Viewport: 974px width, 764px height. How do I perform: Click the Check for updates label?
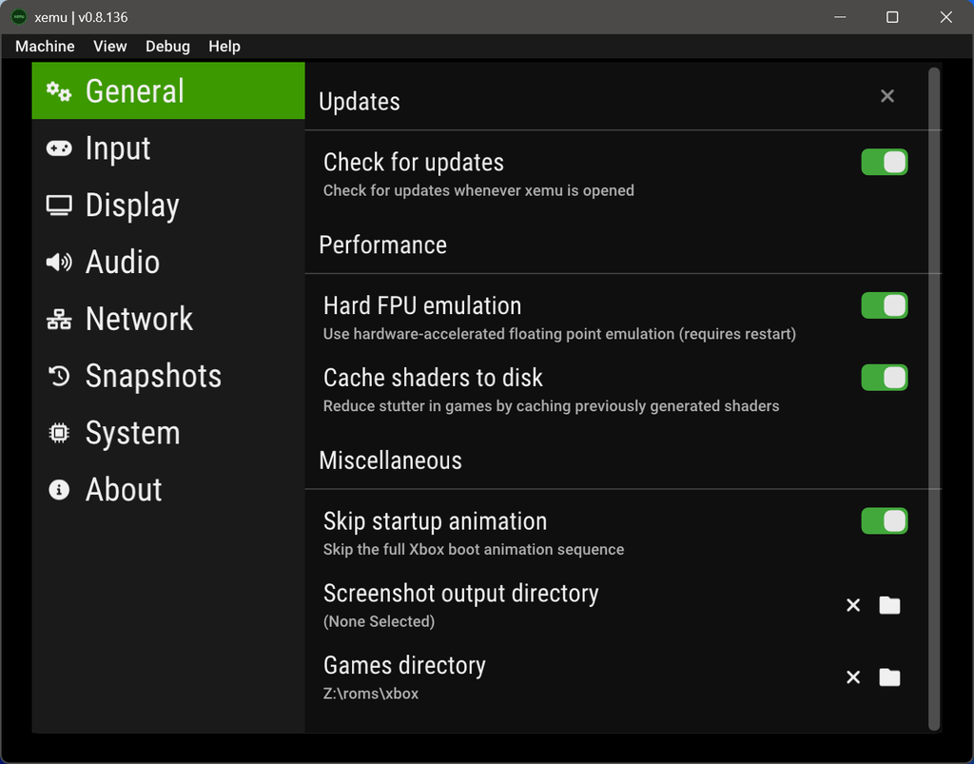[x=414, y=162]
